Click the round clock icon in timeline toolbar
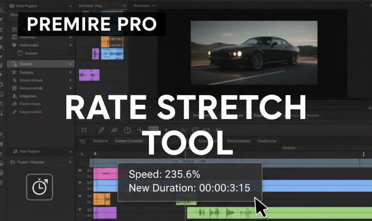 [x=127, y=130]
